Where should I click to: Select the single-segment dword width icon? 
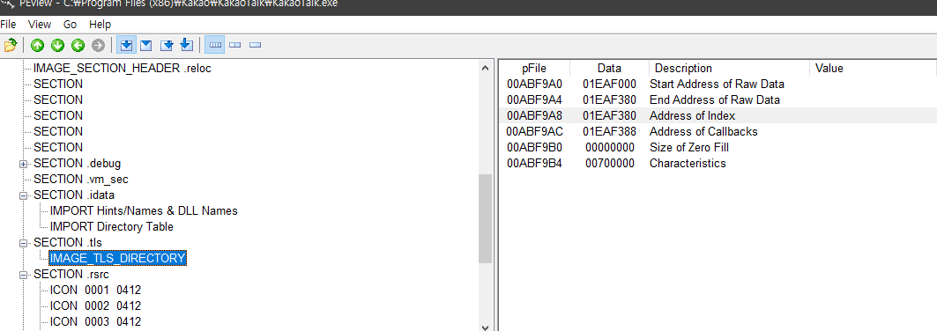pos(255,45)
